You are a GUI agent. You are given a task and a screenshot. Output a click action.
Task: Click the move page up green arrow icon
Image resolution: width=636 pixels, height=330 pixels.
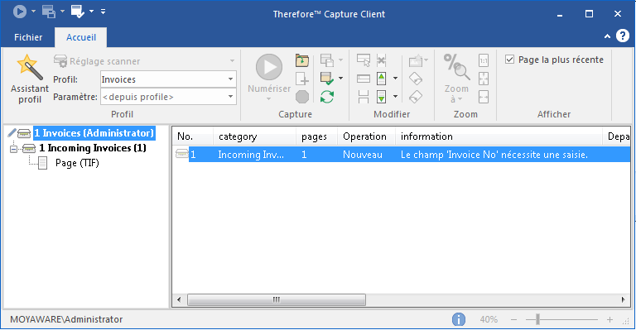click(381, 79)
